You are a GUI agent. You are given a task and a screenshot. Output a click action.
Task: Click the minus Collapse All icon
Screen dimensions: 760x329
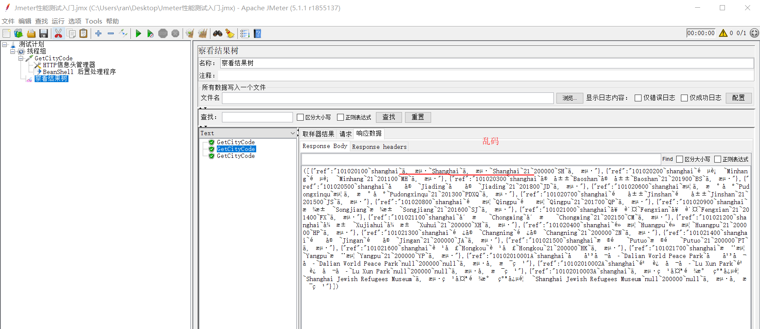coord(111,33)
